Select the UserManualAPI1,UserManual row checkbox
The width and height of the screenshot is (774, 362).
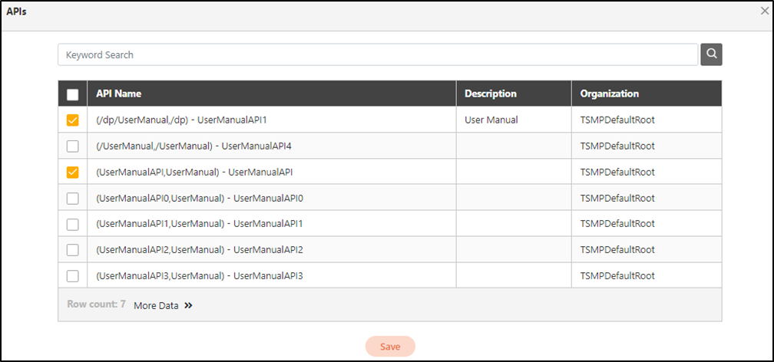click(73, 224)
